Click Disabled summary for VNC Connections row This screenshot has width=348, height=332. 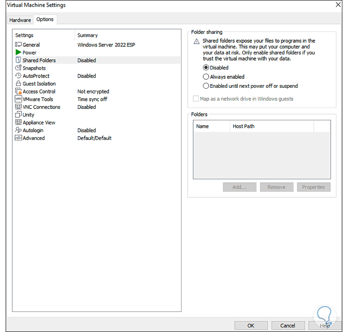coord(87,107)
